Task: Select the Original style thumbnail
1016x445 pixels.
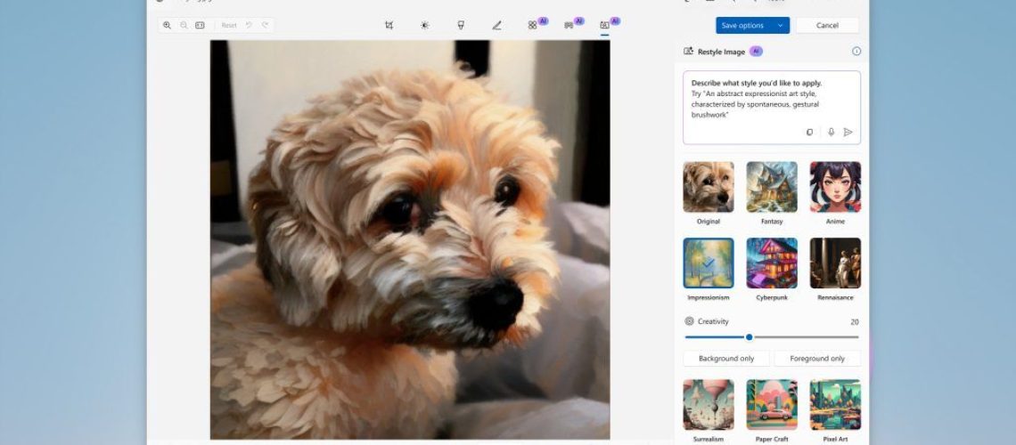Action: (x=709, y=187)
